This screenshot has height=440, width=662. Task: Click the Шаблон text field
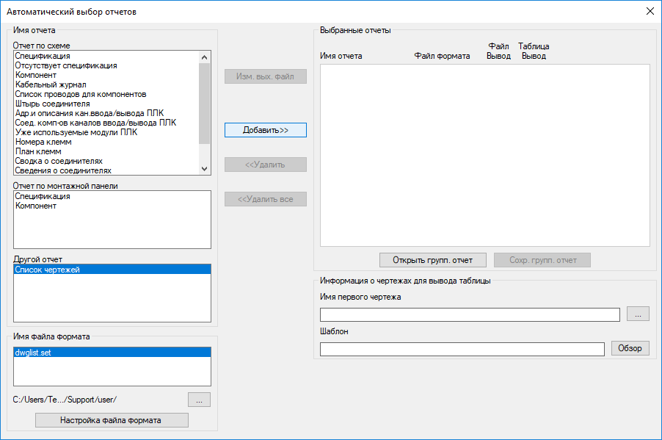click(462, 349)
